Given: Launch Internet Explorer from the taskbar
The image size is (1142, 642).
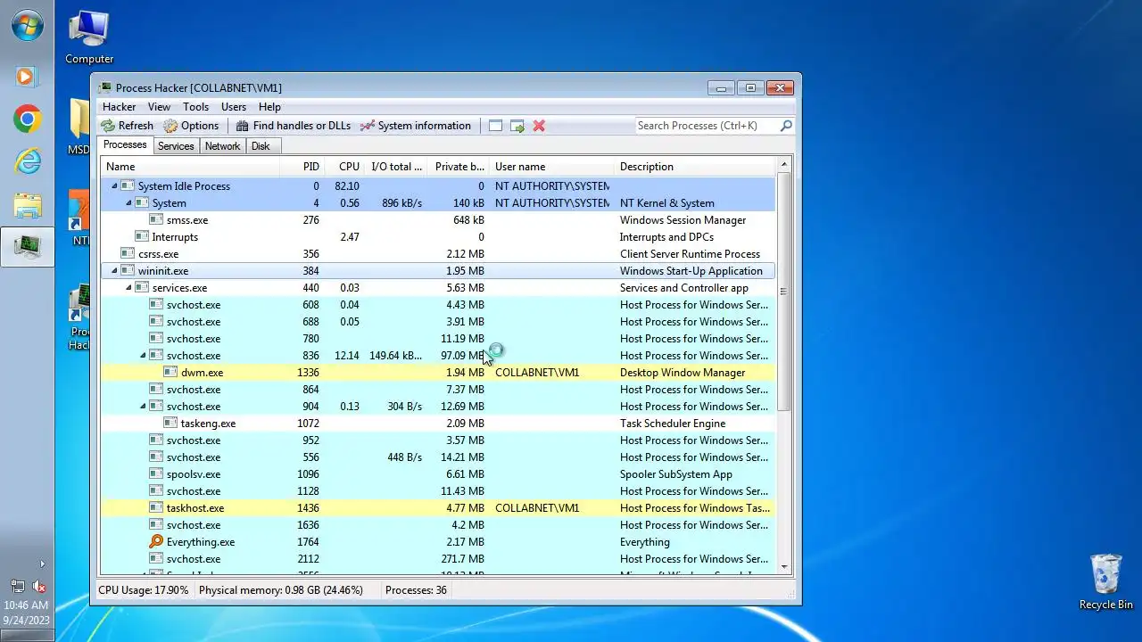Looking at the screenshot, I should [27, 161].
